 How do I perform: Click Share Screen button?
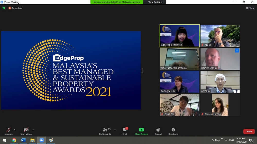coord(141,131)
